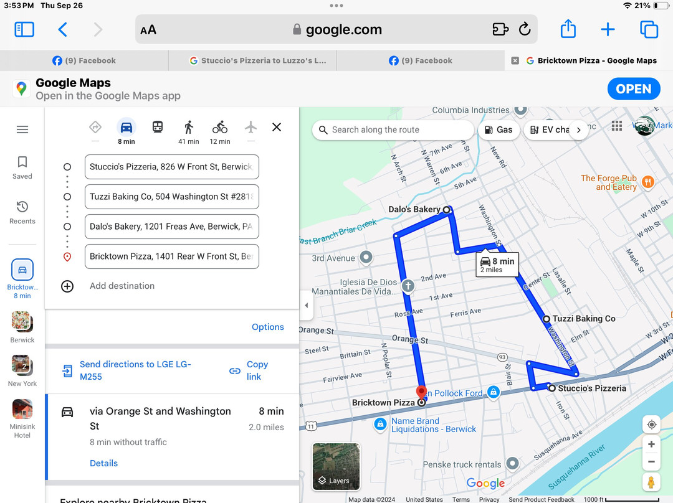Click Pollock Ford shopping marker
673x503 pixels.
click(x=494, y=392)
